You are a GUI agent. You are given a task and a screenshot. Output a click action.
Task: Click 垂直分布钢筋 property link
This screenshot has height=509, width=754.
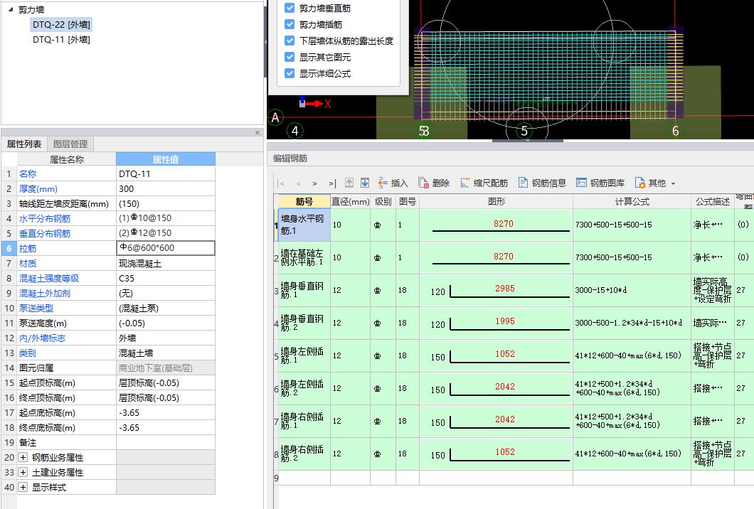[45, 234]
